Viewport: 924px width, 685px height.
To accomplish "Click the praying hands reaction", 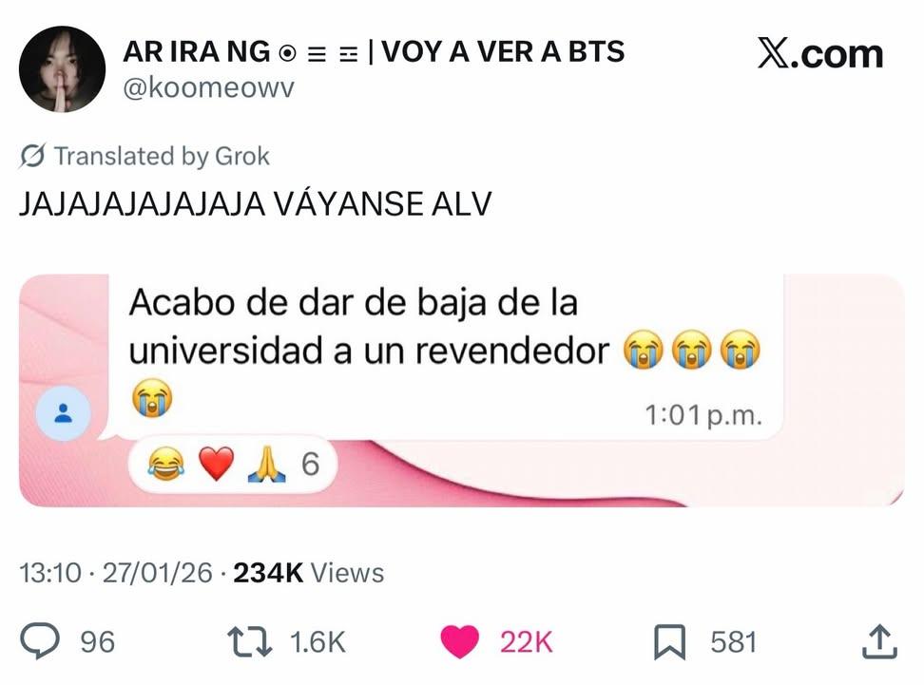I will point(266,465).
